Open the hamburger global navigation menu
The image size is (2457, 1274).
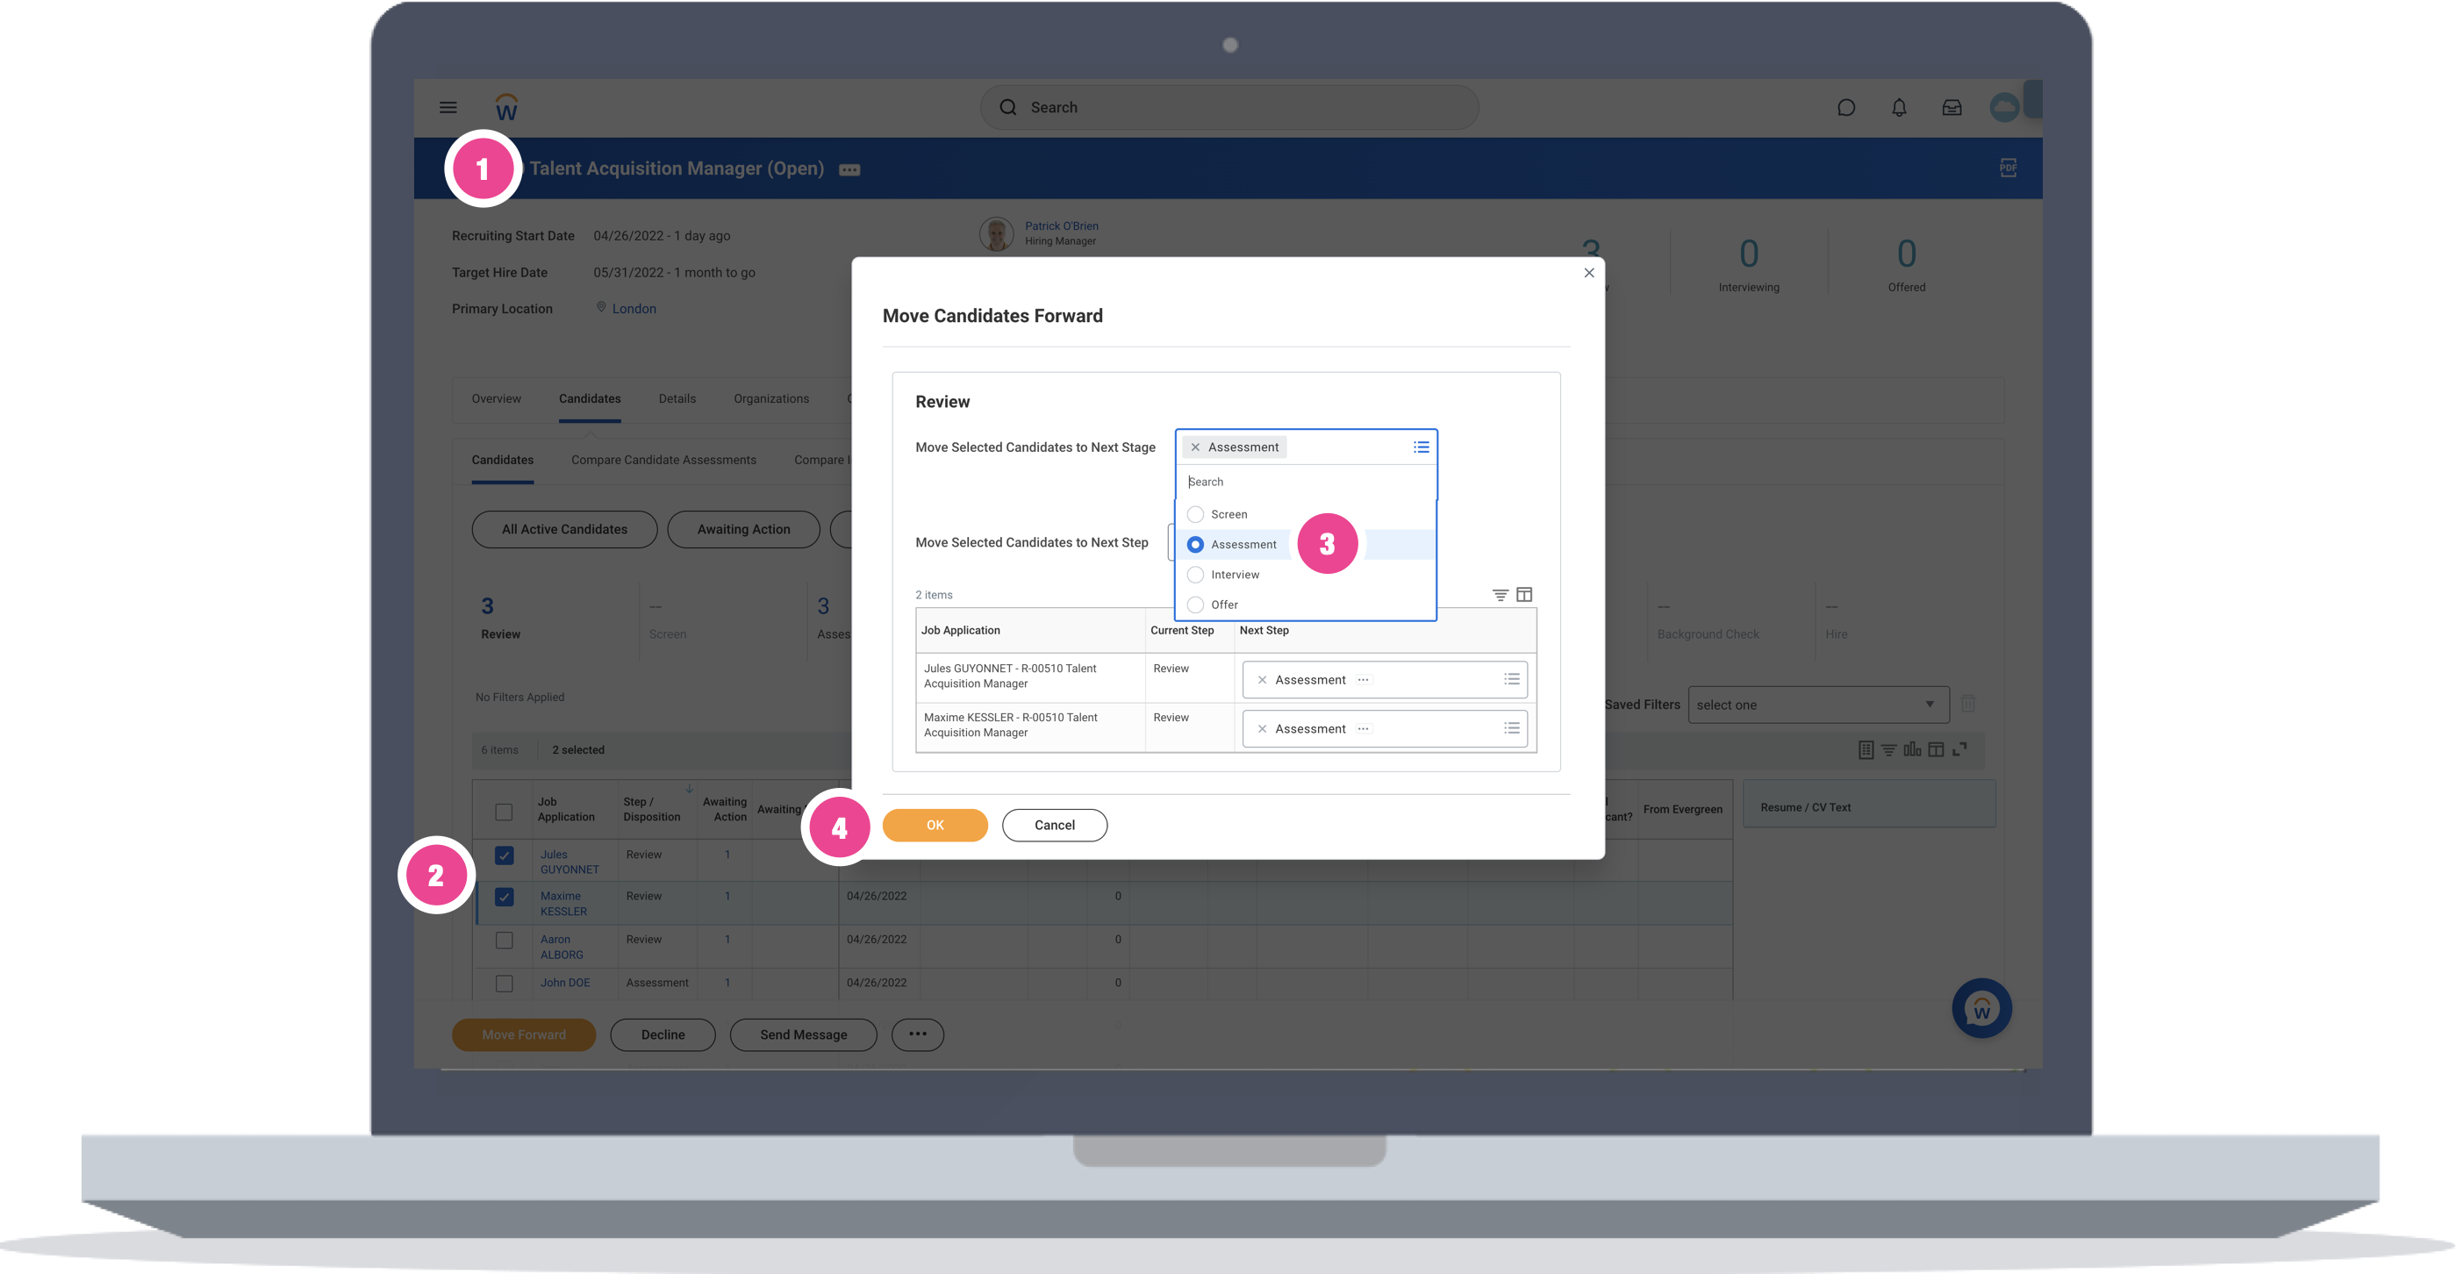pyautogui.click(x=448, y=108)
